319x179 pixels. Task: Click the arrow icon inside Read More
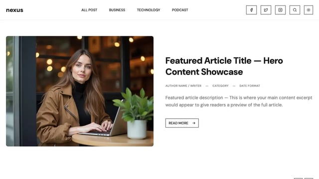194,123
